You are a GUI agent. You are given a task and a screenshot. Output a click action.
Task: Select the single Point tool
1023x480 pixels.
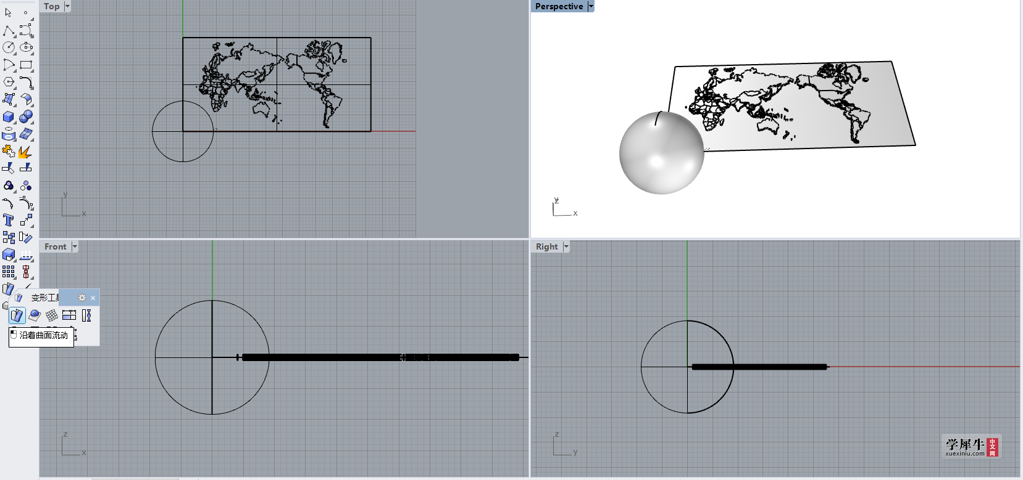25,12
